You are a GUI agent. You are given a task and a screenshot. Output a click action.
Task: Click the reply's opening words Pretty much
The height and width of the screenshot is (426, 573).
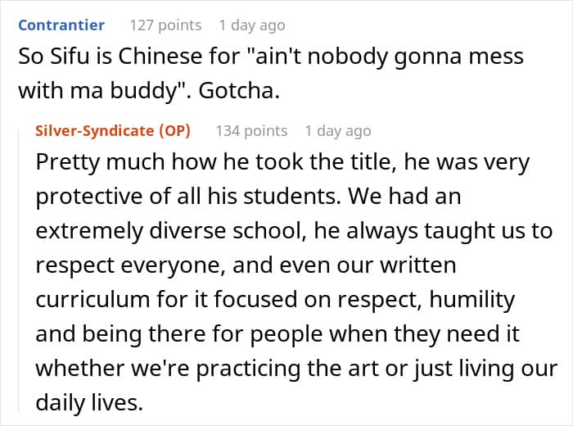pos(100,162)
